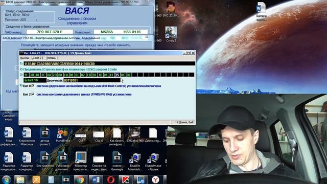Select byte cell 3B
327x184 pixels.
[x=32, y=75]
